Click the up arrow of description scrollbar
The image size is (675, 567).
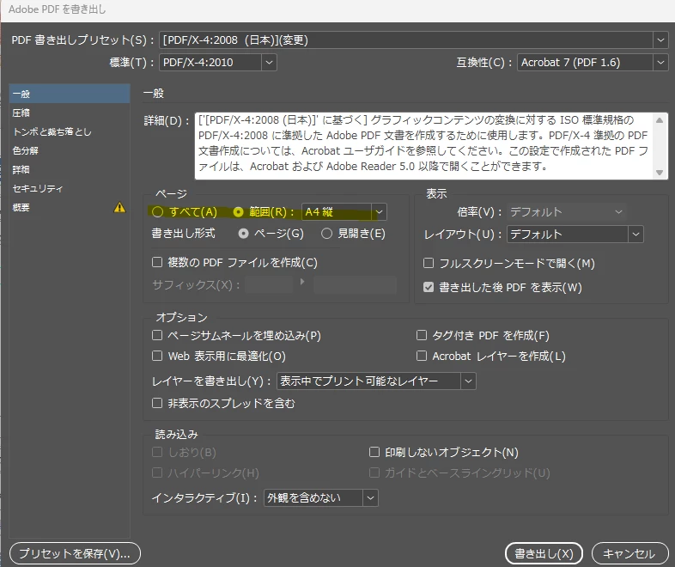click(659, 120)
